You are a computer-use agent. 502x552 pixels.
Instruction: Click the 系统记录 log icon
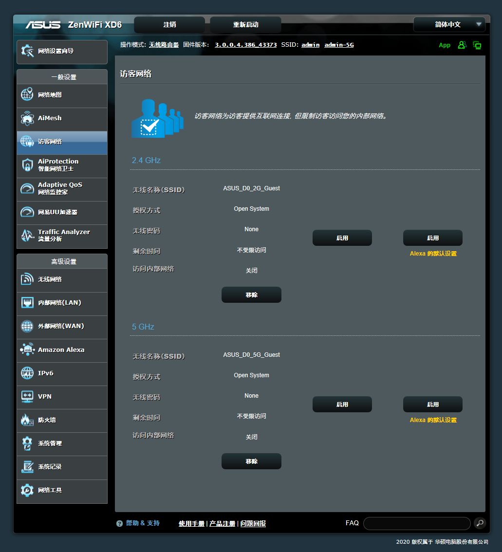tap(27, 467)
